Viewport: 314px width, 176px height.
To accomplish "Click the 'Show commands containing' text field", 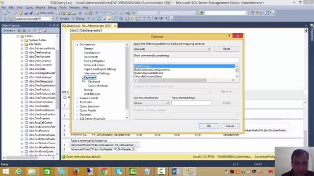I will click(x=186, y=61).
